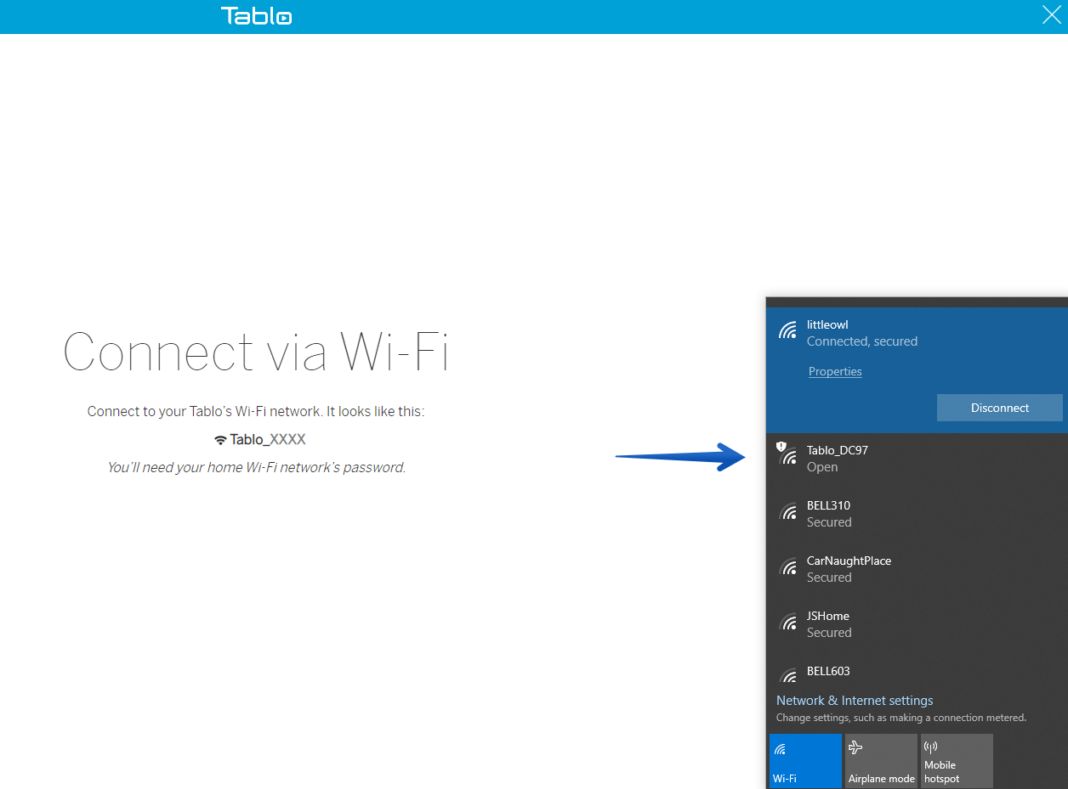
Task: Click the 'Connected, secured' status text
Action: click(x=862, y=341)
